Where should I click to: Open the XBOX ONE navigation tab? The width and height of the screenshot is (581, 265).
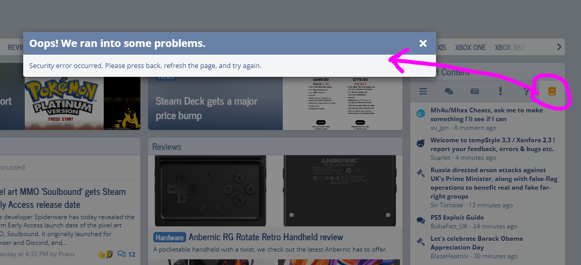[470, 47]
